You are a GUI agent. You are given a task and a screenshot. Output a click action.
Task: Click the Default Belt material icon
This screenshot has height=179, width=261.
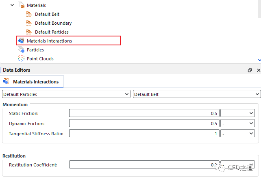(x=29, y=14)
